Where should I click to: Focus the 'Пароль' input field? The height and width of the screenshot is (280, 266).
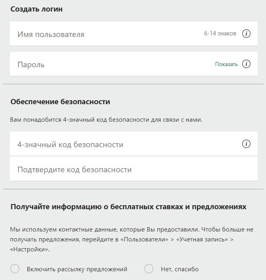[x=134, y=64]
